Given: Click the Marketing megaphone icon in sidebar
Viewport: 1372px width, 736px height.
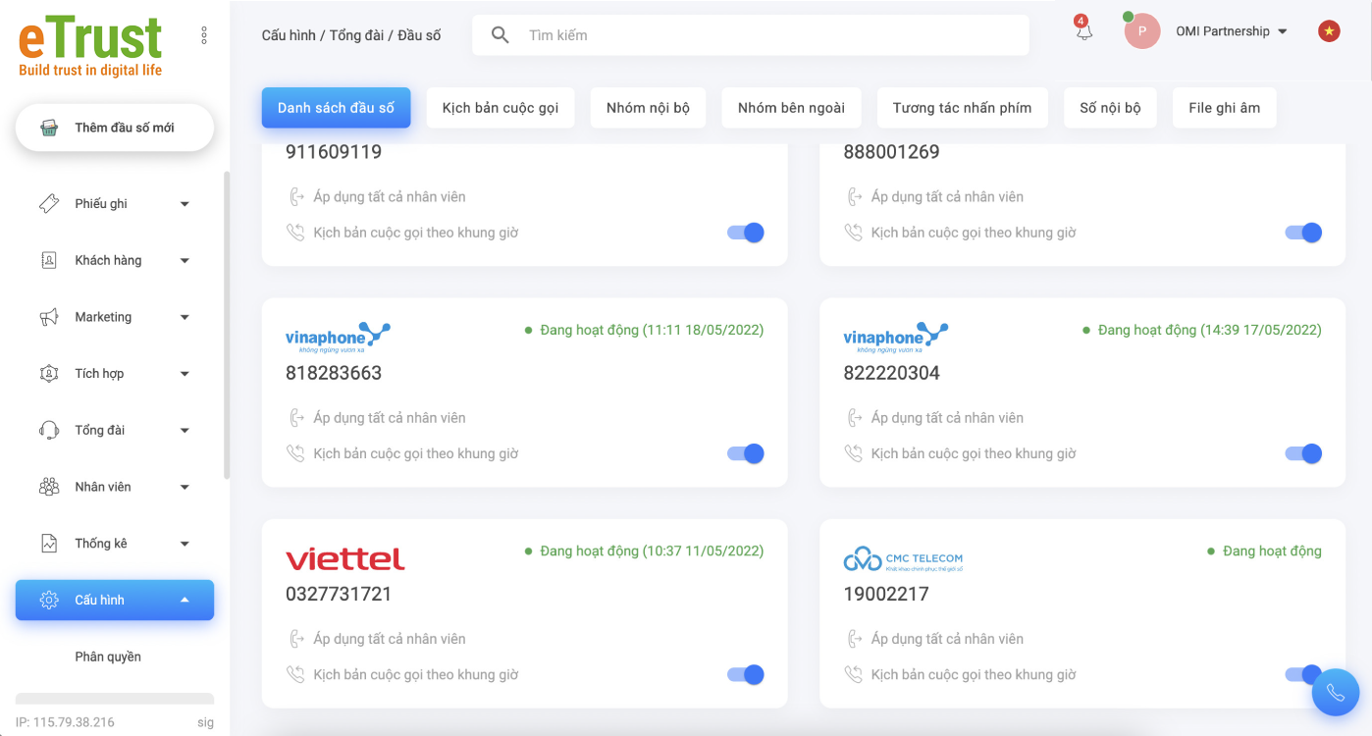Looking at the screenshot, I should [x=49, y=317].
